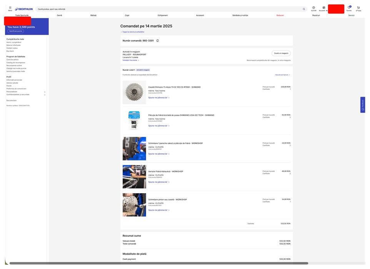This screenshot has height=269, width=370.
Task: Open the Toate Sporturile menu
Action: click(x=22, y=15)
